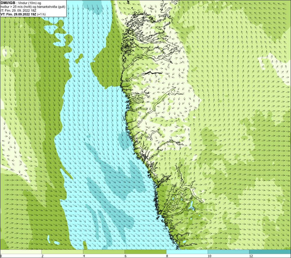Click the 0–2 m/s palest legend swatch

(x=21, y=252)
